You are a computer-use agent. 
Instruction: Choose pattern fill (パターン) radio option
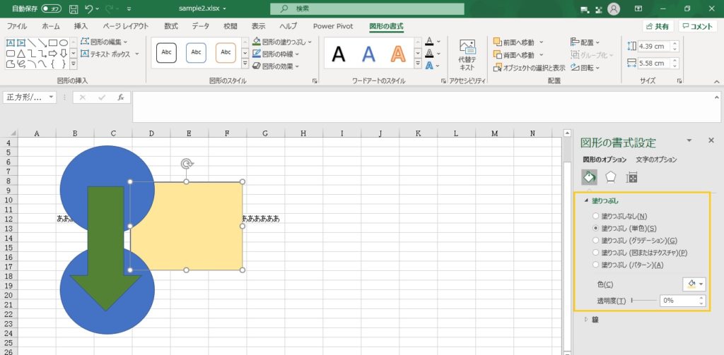[597, 265]
